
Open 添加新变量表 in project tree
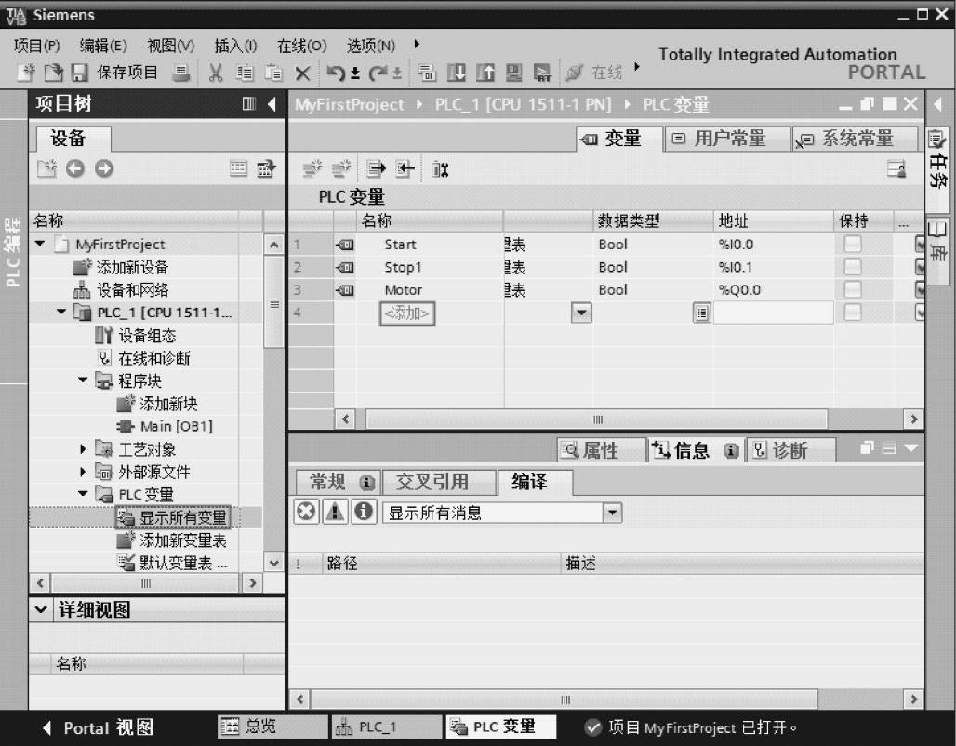pos(172,540)
